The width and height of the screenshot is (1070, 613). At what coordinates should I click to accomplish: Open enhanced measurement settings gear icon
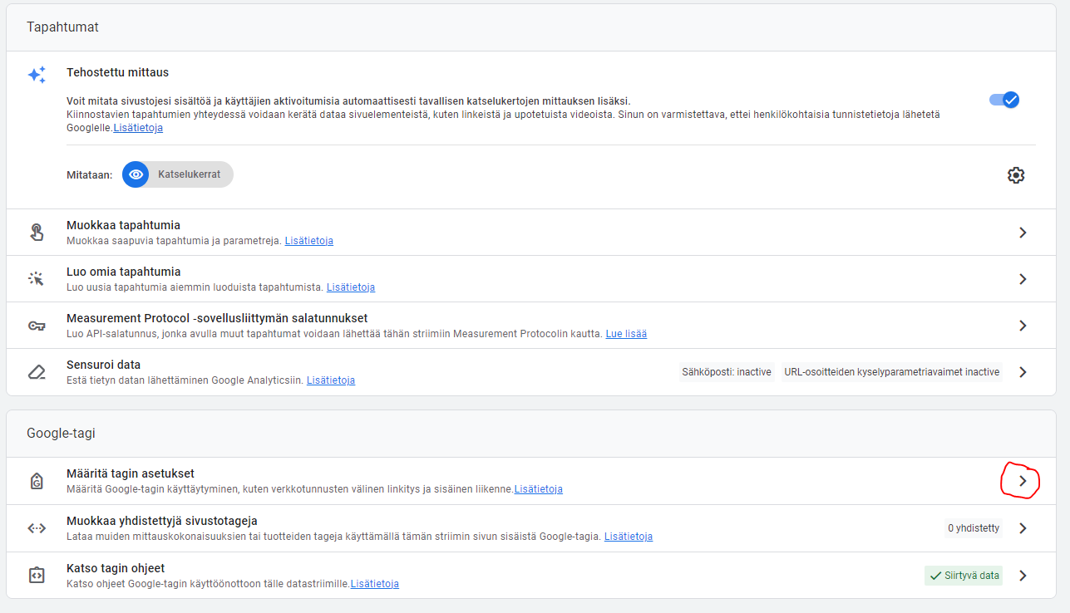[1015, 175]
